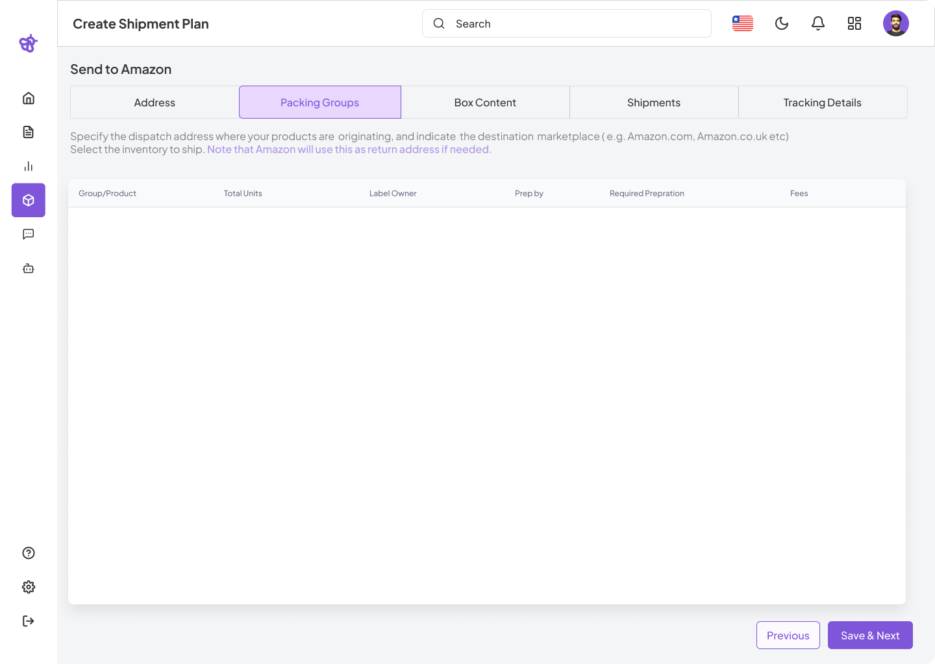The width and height of the screenshot is (935, 664).
Task: Switch to the Address tab
Action: coord(155,102)
